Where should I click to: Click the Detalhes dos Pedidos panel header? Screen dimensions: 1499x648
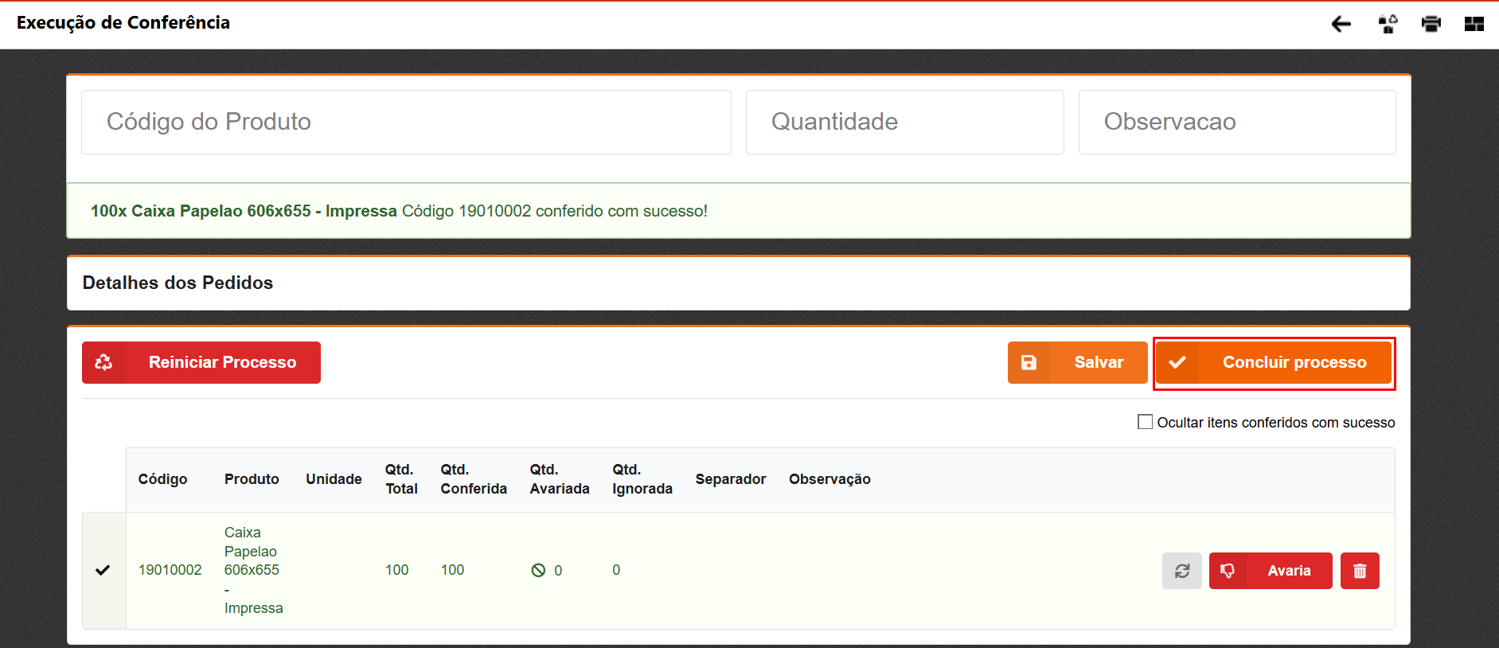coord(178,283)
